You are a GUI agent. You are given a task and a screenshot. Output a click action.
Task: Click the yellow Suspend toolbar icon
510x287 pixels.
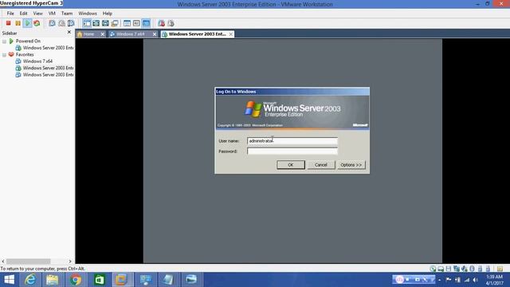coord(18,23)
